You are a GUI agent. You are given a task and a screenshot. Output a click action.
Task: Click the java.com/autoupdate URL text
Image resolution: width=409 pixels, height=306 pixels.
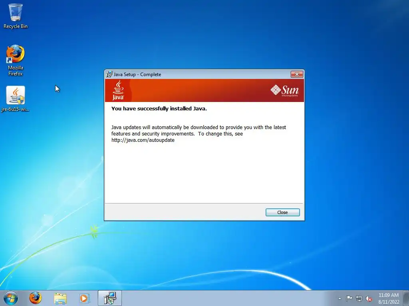tap(143, 140)
